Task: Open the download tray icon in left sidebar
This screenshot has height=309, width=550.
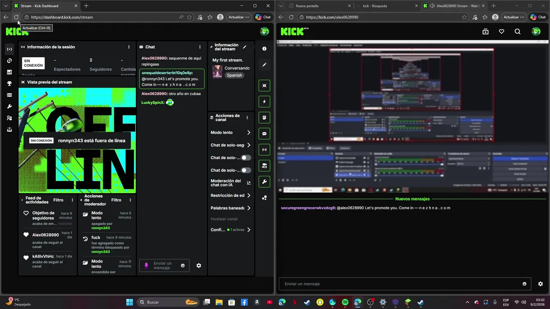Action: pyautogui.click(x=9, y=129)
